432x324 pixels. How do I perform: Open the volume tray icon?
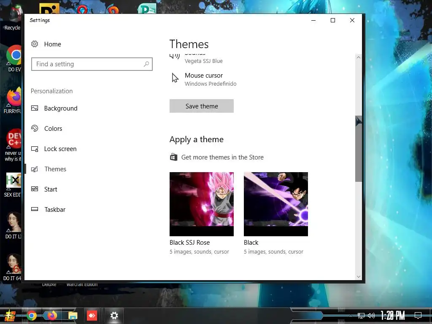(371, 316)
